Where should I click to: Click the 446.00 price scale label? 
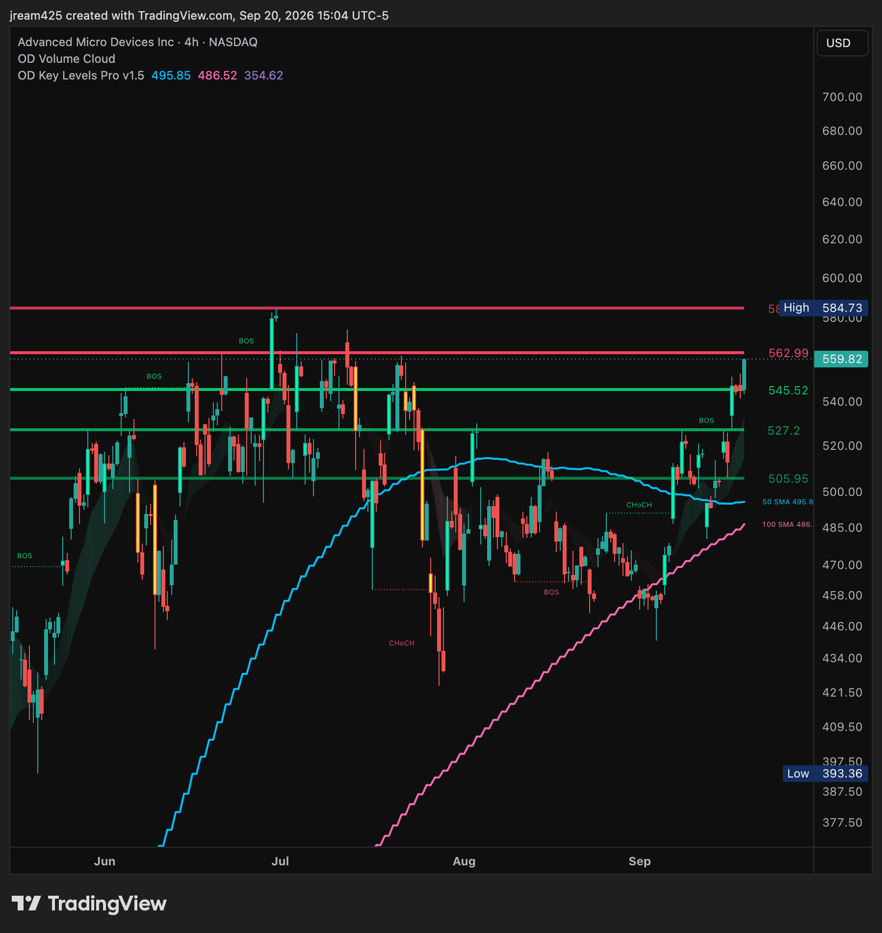click(842, 626)
